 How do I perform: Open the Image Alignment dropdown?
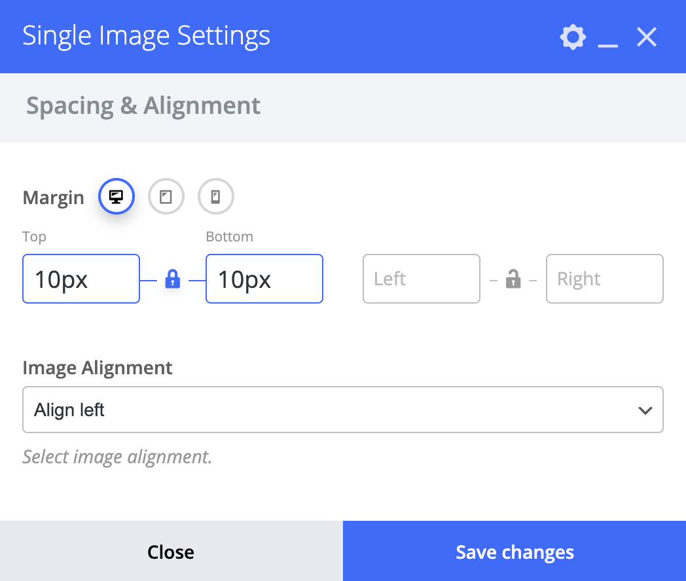[342, 410]
